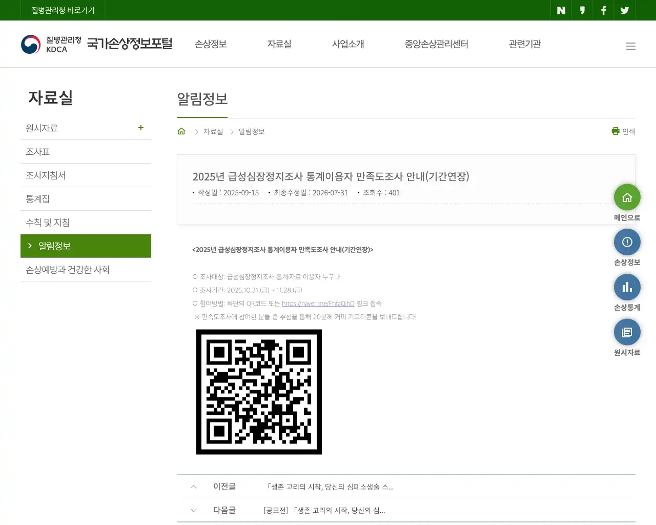Open the 중앙손상관리센터 main menu
This screenshot has height=525, width=656.
pyautogui.click(x=437, y=44)
